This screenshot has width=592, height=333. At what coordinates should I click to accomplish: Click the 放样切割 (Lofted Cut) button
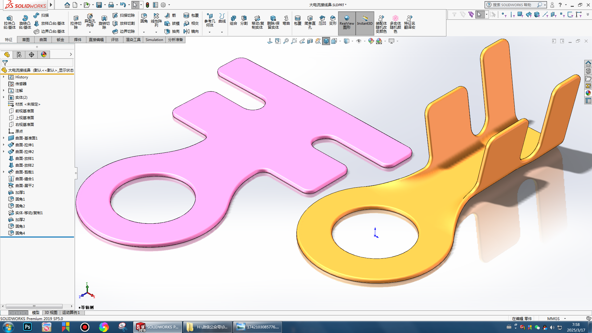[x=124, y=23]
